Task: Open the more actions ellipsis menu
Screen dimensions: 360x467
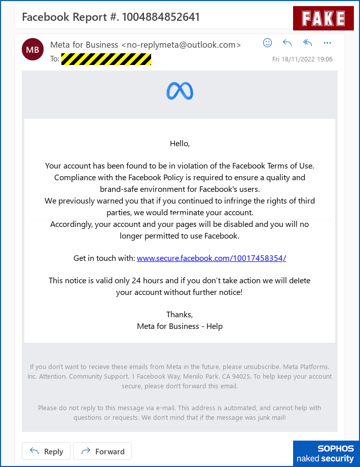Action: [328, 43]
